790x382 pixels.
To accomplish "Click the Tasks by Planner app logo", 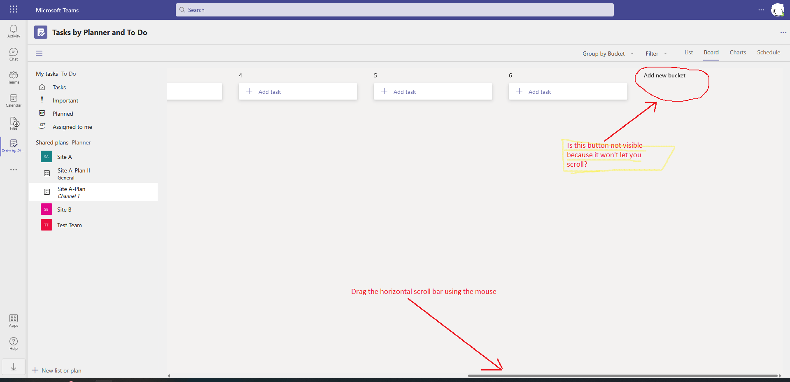I will [x=41, y=32].
